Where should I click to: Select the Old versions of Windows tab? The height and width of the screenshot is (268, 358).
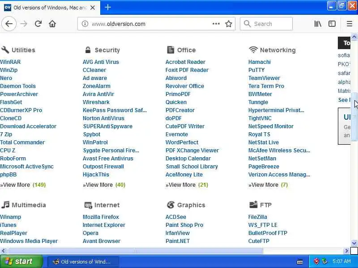point(50,8)
